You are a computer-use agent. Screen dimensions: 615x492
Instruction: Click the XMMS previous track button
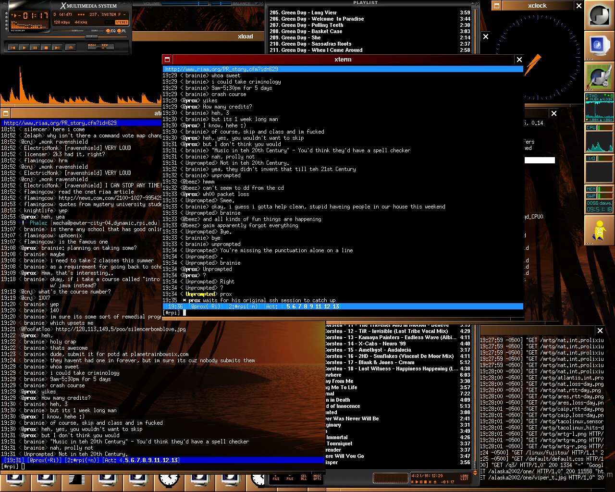point(13,47)
